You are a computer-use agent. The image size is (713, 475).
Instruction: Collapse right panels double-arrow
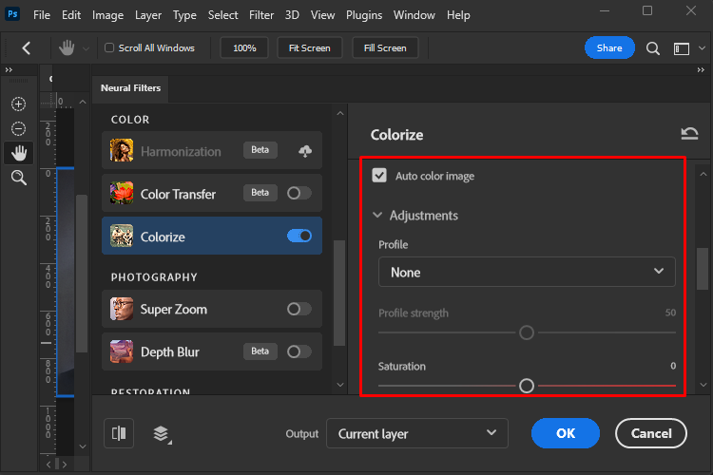pyautogui.click(x=701, y=69)
